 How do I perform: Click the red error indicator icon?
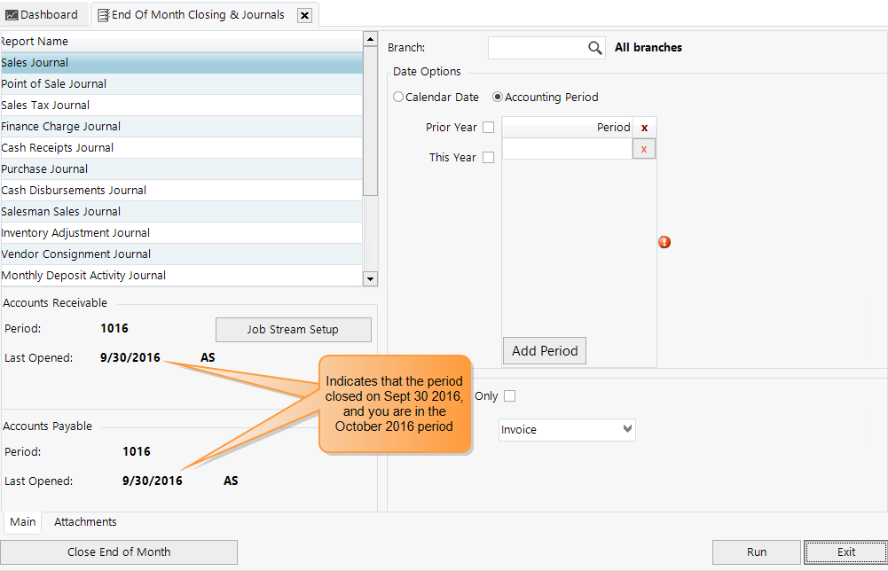pyautogui.click(x=664, y=242)
